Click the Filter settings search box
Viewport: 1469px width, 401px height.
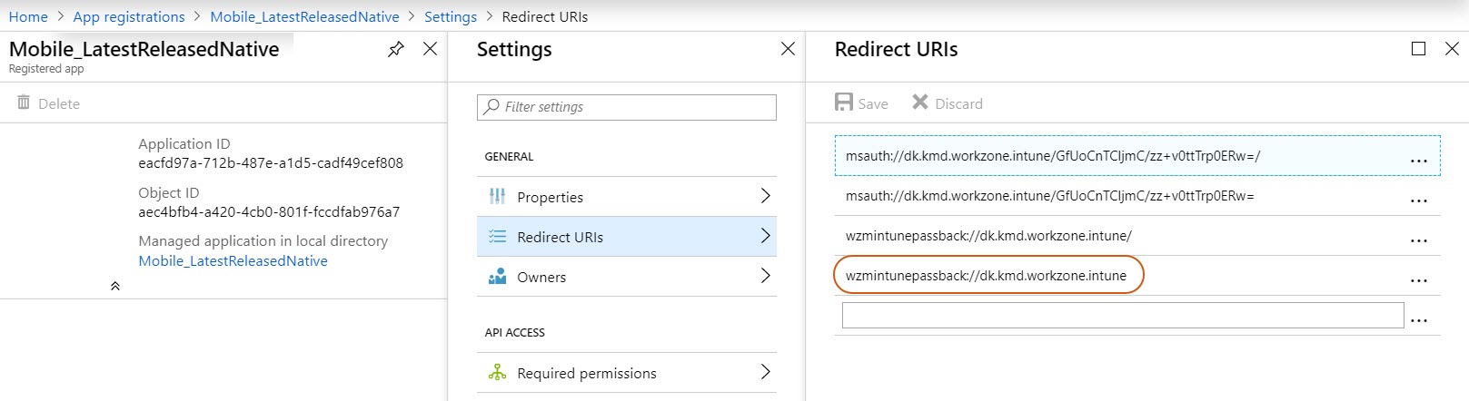coord(627,107)
